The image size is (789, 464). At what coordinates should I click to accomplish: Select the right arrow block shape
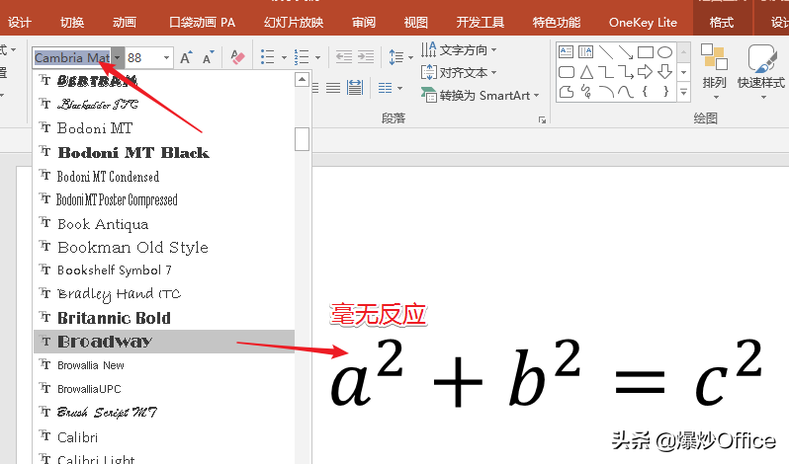645,72
